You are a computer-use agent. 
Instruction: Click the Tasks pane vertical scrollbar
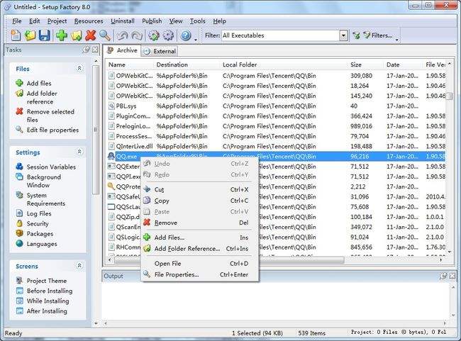(x=96, y=129)
